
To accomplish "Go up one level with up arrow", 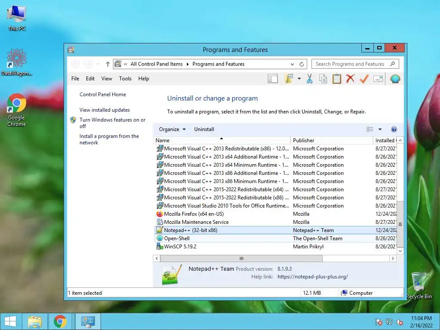I will point(108,64).
